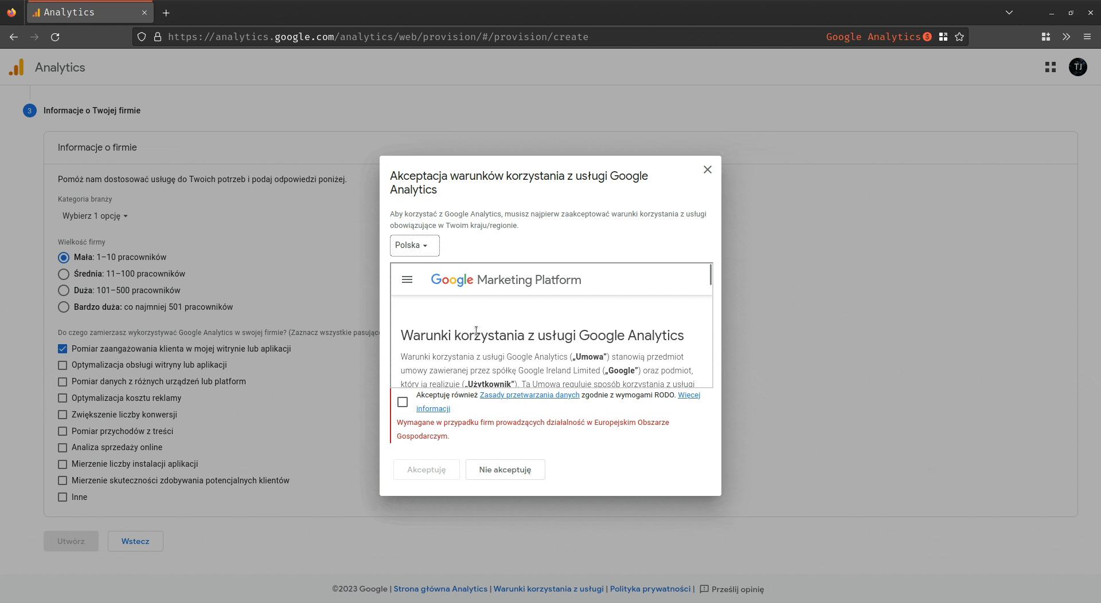Check Pomiar przychodów z treści
The height and width of the screenshot is (603, 1101).
tap(63, 431)
